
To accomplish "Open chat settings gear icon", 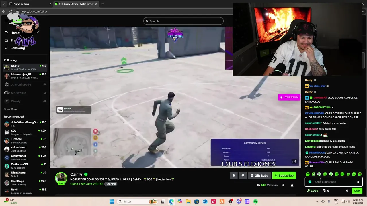I will 347,191.
